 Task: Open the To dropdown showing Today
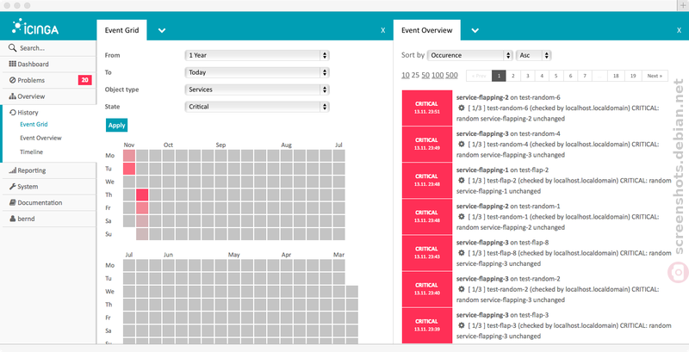[257, 72]
